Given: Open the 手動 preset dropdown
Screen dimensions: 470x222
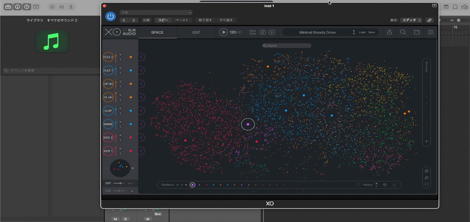Looking at the screenshot, I should point(156,13).
